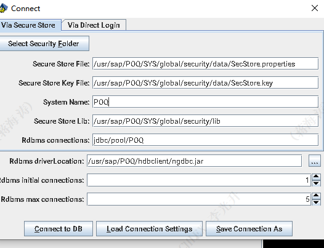Close the Connect dialog window
Viewport: 324px width, 248px height.
click(x=315, y=8)
